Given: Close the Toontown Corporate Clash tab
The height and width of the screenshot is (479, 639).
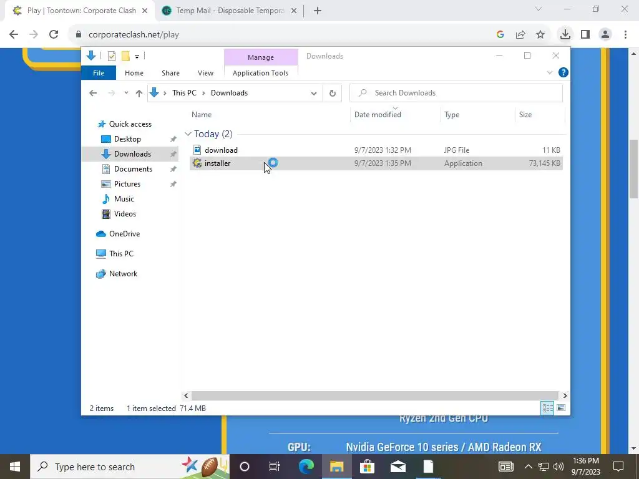Looking at the screenshot, I should point(145,11).
